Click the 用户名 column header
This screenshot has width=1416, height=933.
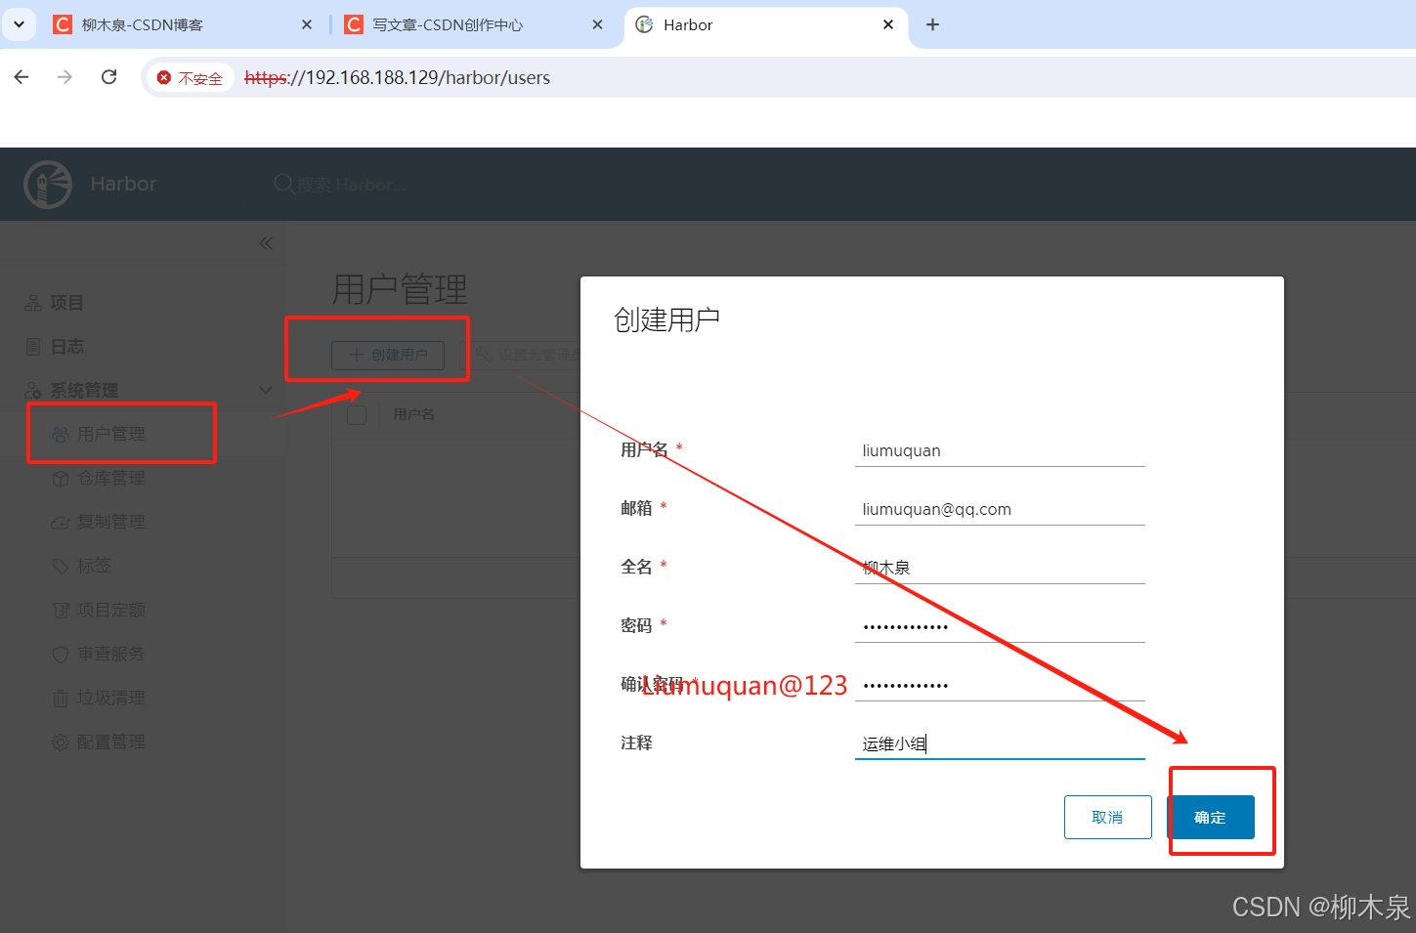(413, 414)
